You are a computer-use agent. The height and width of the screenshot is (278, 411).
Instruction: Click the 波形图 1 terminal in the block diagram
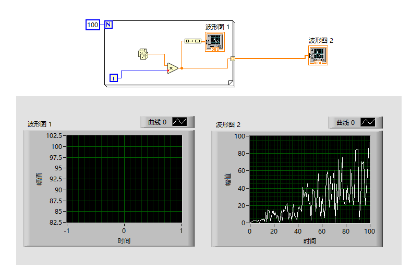[x=215, y=42]
